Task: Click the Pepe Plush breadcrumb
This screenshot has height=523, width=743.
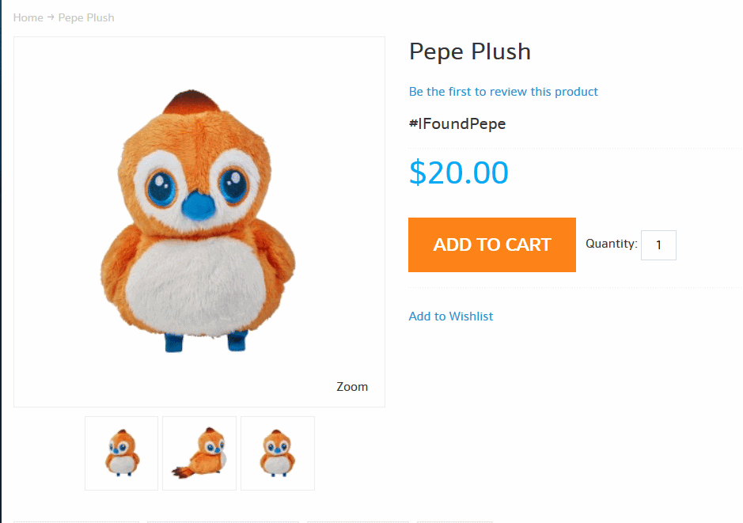Action: tap(86, 17)
